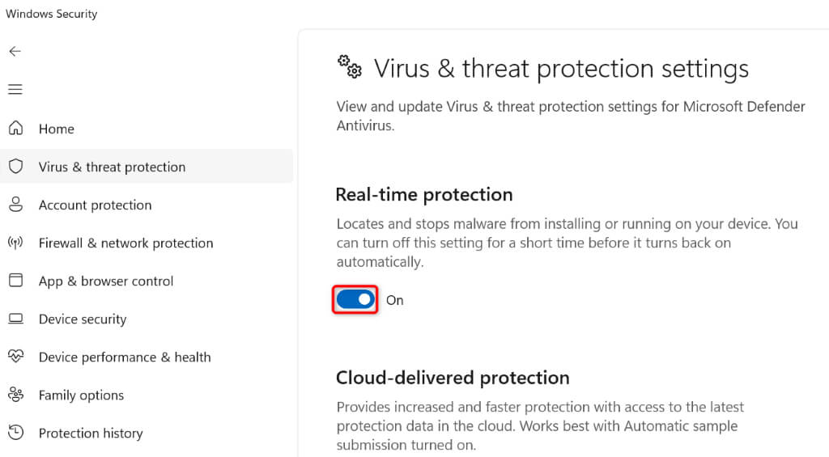
Task: Go to Account protection page
Action: point(95,205)
